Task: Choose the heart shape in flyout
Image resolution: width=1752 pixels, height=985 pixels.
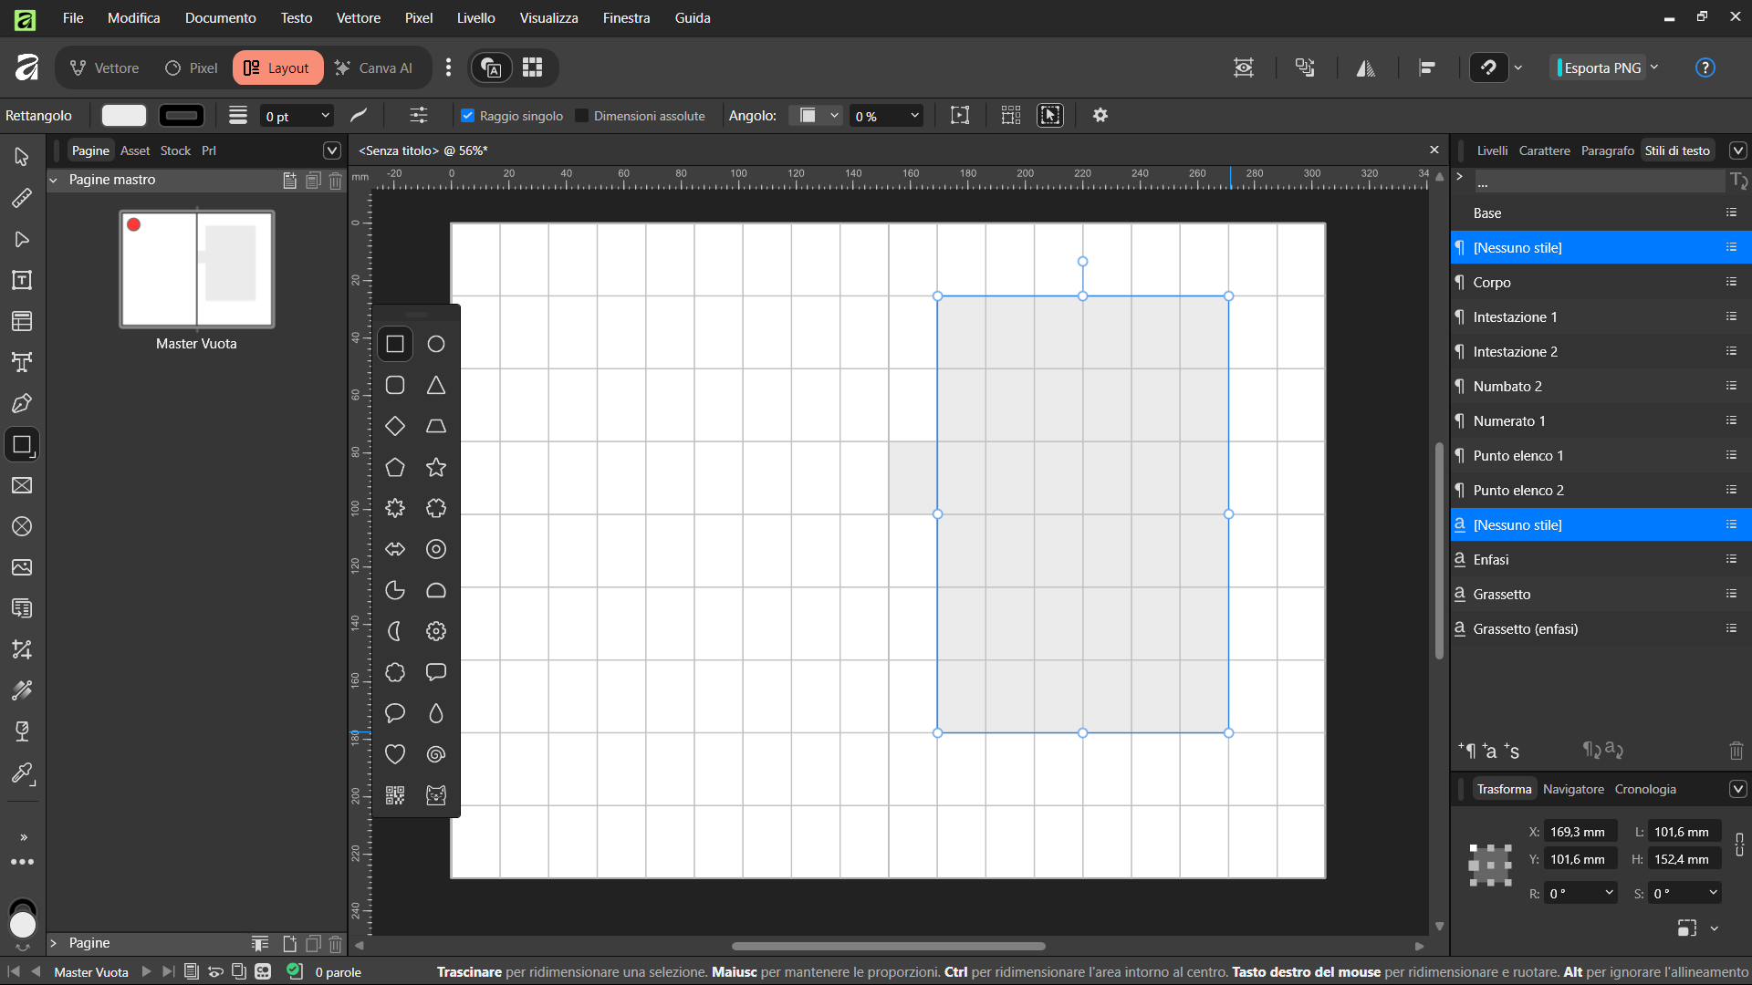Action: (395, 754)
